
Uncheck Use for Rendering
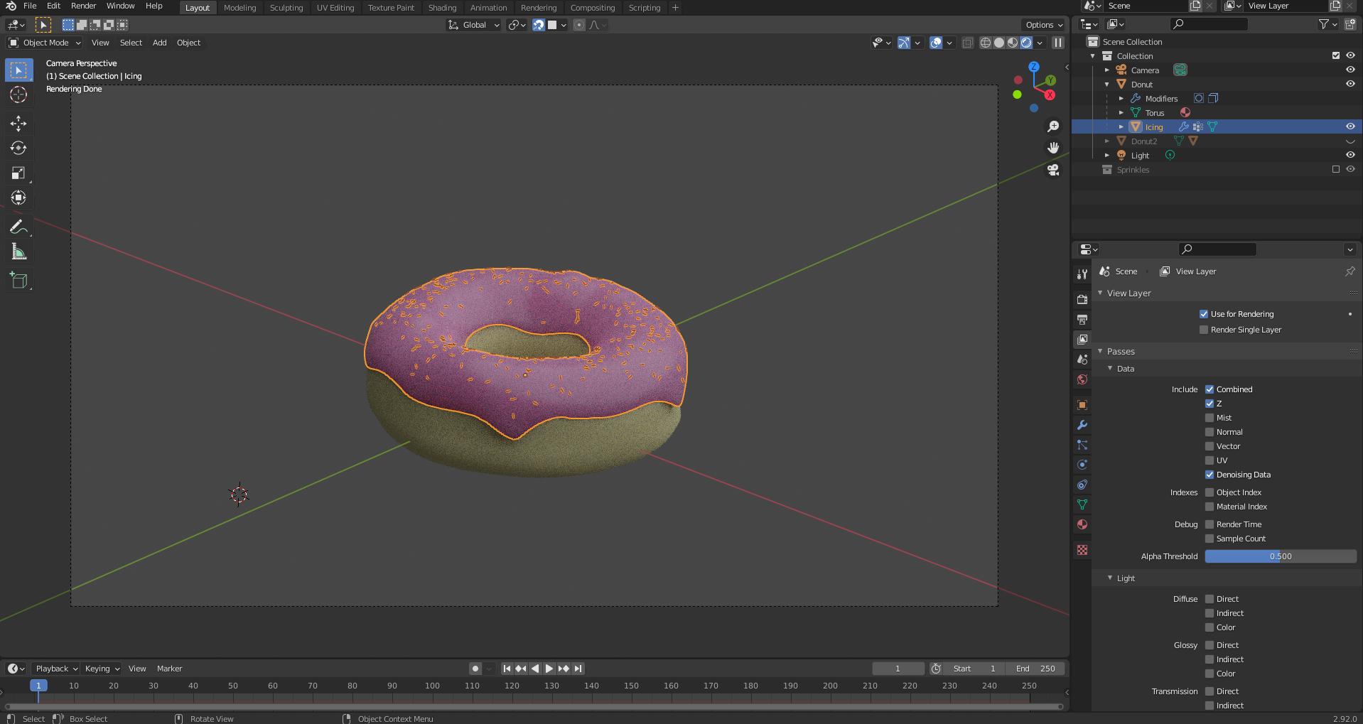(1204, 314)
